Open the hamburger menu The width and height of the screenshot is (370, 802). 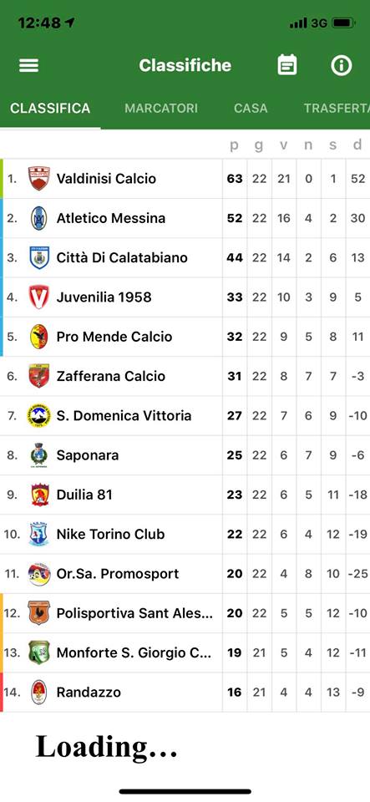(x=28, y=65)
